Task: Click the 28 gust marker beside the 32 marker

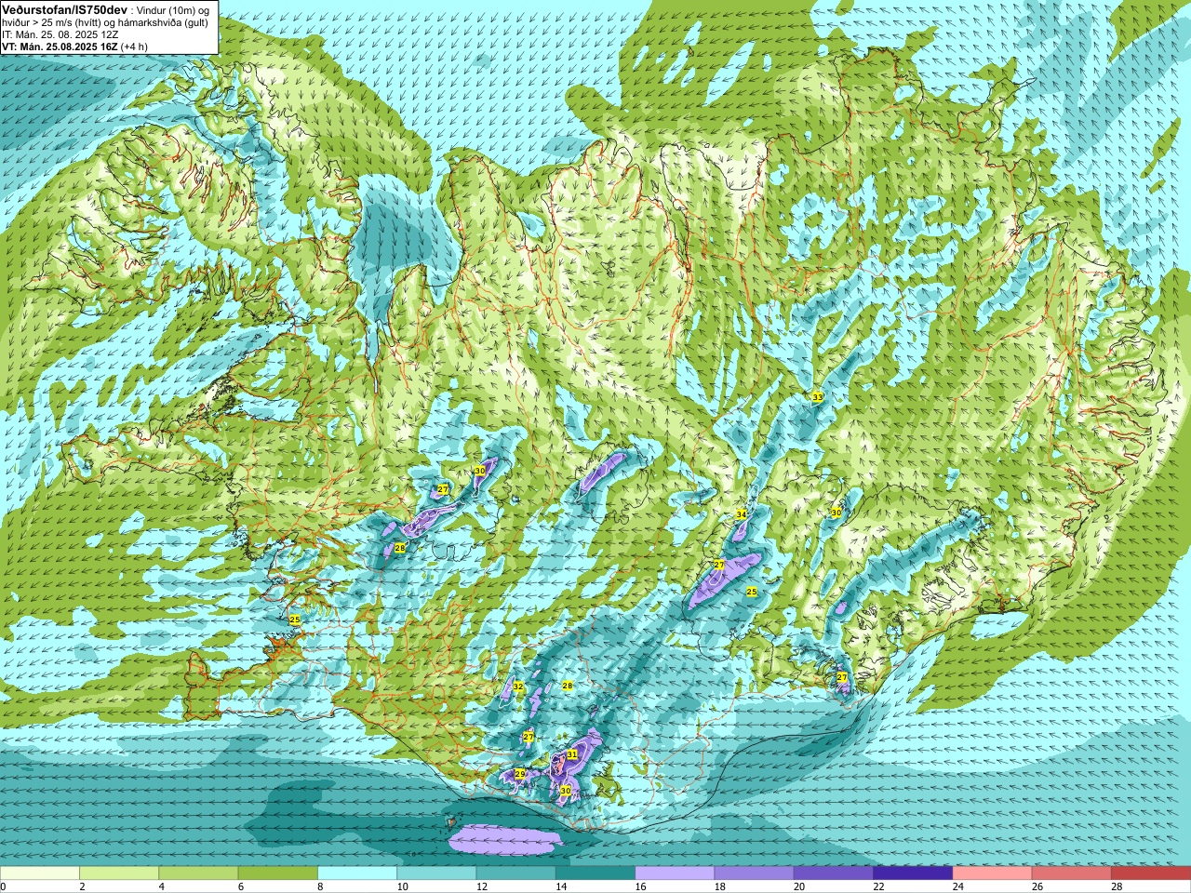Action: [x=568, y=686]
